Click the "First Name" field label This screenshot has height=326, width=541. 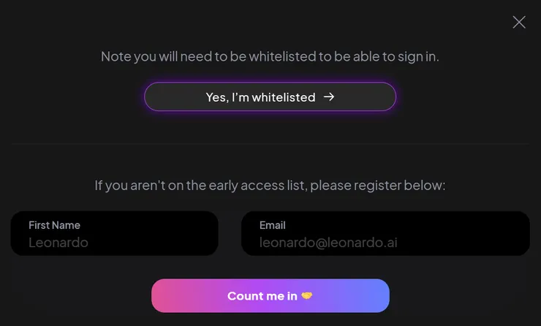pos(54,225)
